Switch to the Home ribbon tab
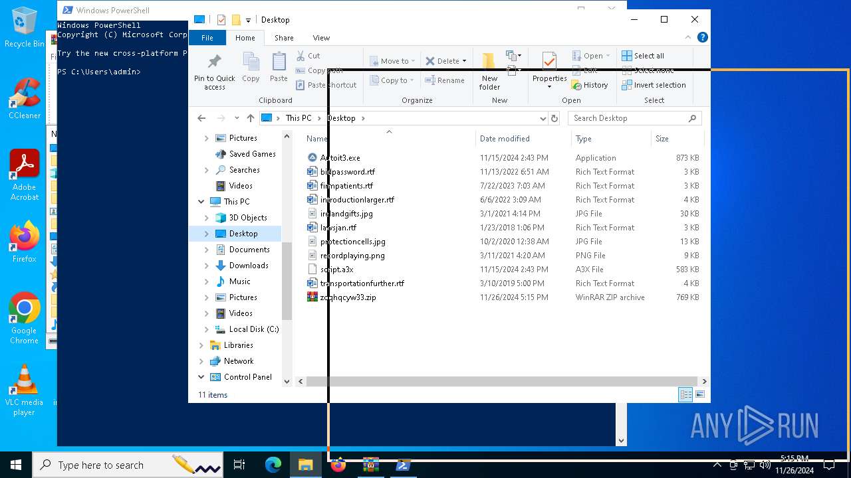851x478 pixels. tap(245, 38)
